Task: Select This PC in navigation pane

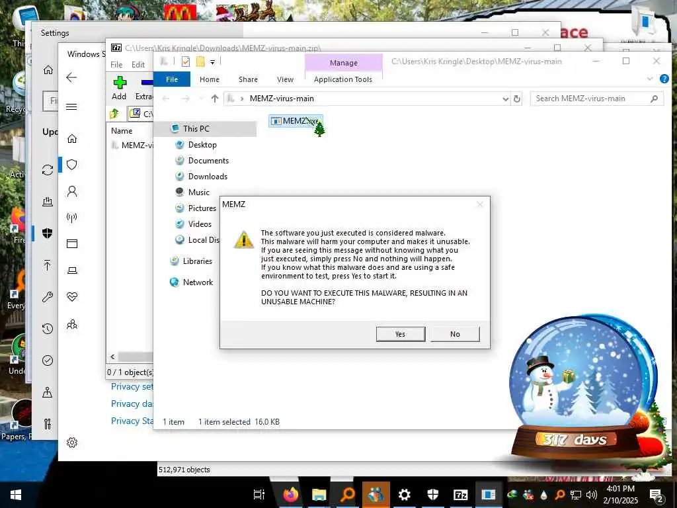Action: pyautogui.click(x=196, y=129)
